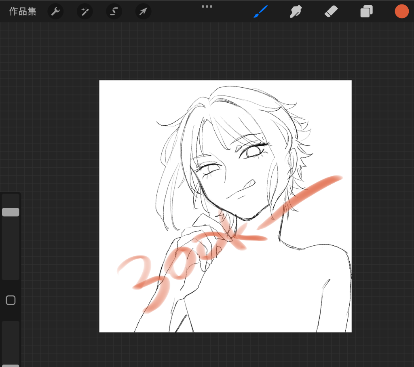Open the 作品集 gallery
Screen dimensions: 414x367
[x=23, y=11]
